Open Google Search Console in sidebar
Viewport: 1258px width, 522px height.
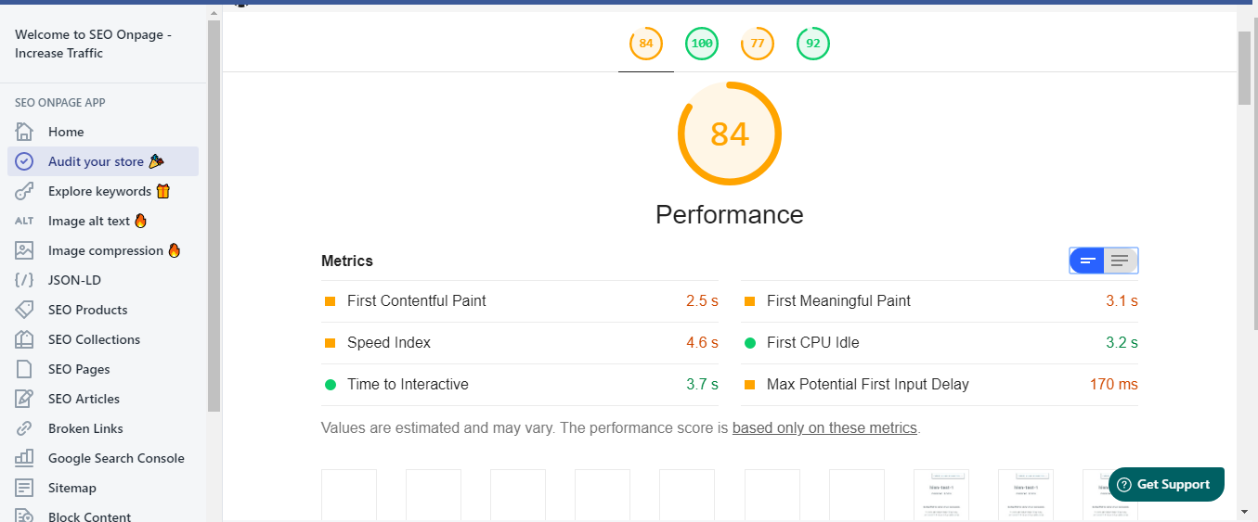[x=116, y=458]
